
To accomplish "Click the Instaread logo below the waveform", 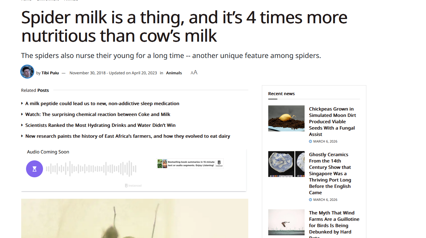I will (x=133, y=185).
